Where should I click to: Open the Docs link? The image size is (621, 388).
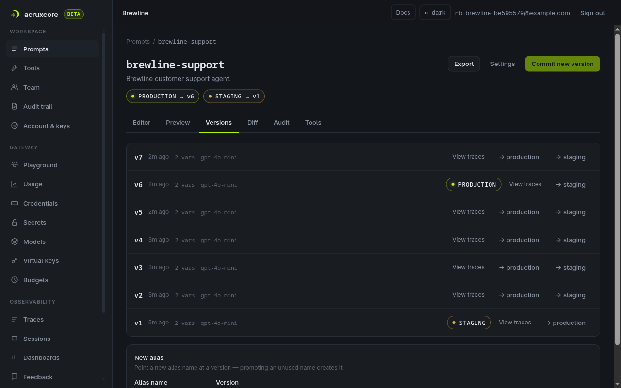coord(403,13)
